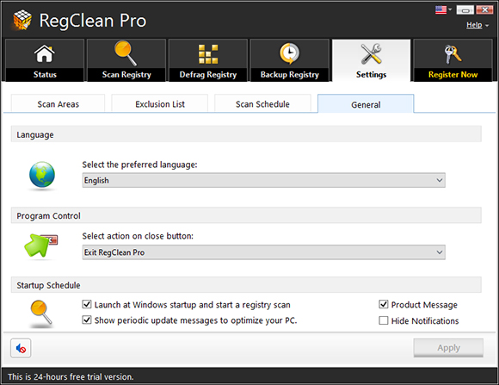This screenshot has height=385, width=499.
Task: Uncheck Launch at Windows startup checkbox
Action: point(87,304)
